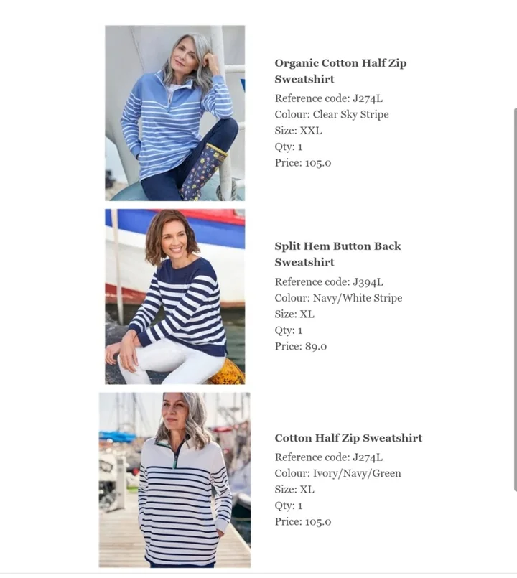Click the third product's Price: 105.0 line
Screen dimensions: 517x578
point(303,522)
